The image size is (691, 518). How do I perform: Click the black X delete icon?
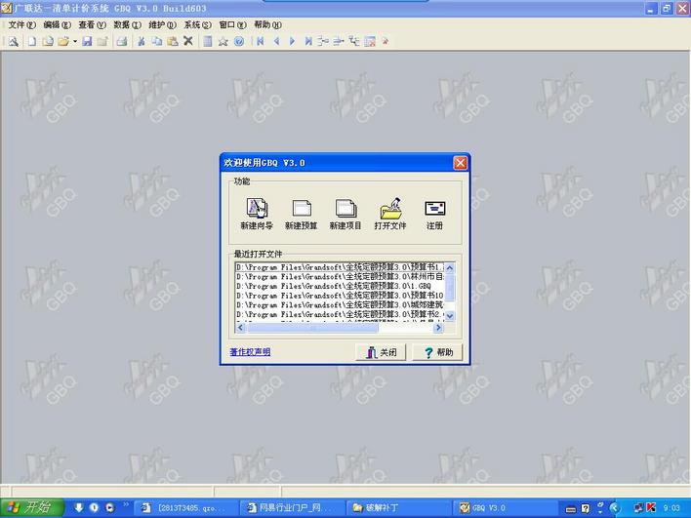point(188,41)
